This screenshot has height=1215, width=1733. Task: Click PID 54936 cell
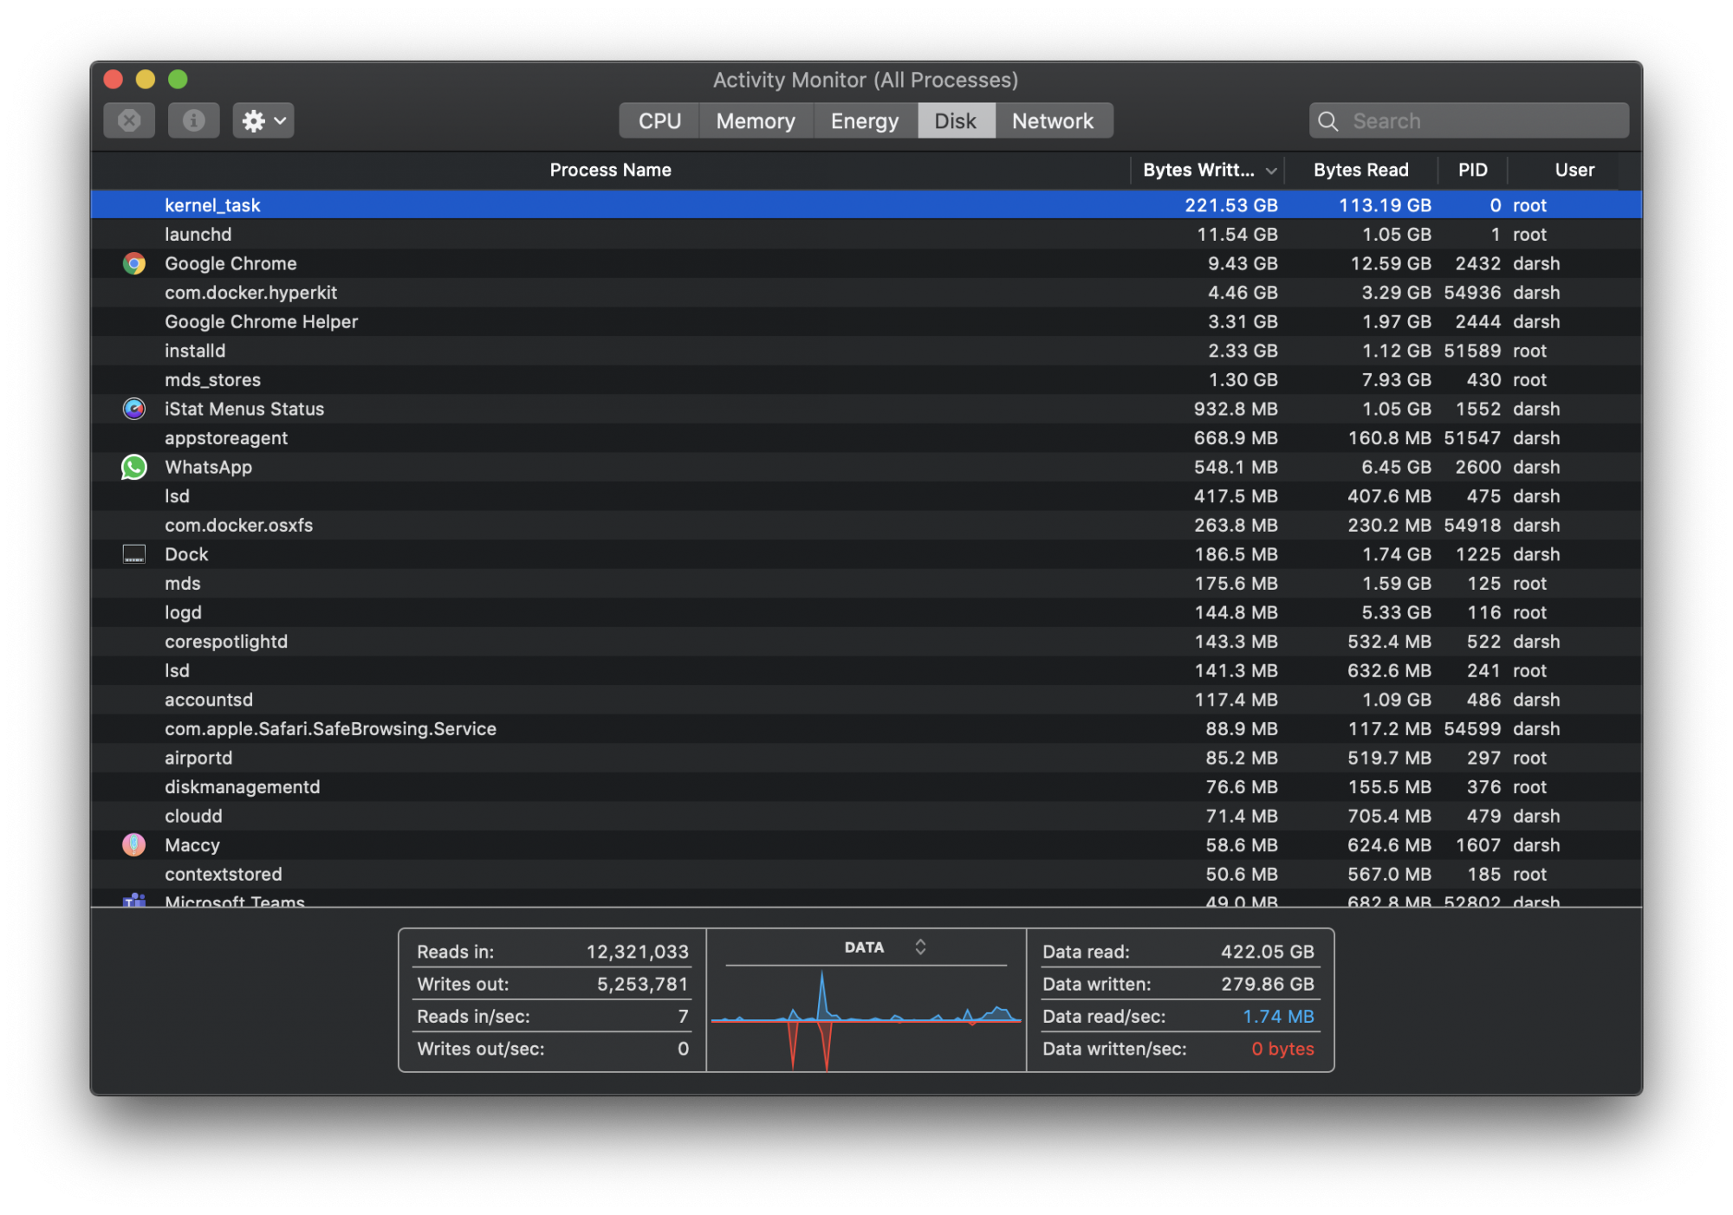pos(1472,293)
